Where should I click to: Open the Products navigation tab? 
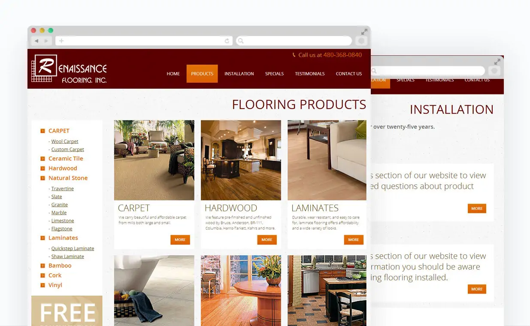202,74
